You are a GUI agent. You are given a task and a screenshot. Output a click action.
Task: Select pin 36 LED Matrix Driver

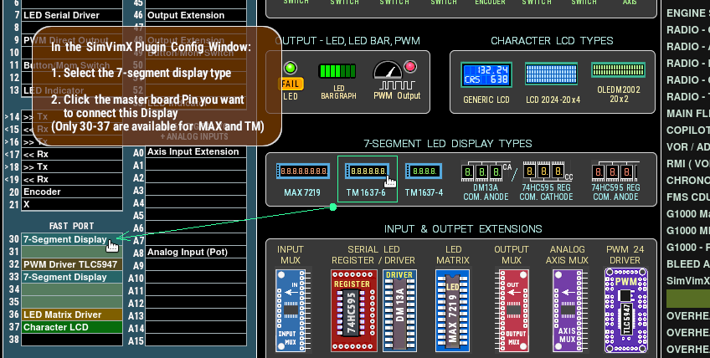[72, 315]
